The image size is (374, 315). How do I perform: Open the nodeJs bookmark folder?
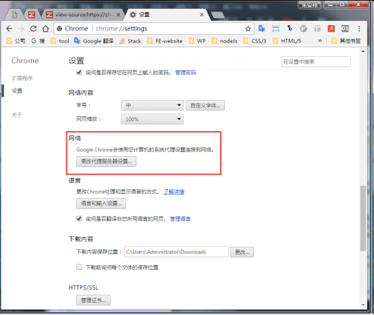pos(224,41)
